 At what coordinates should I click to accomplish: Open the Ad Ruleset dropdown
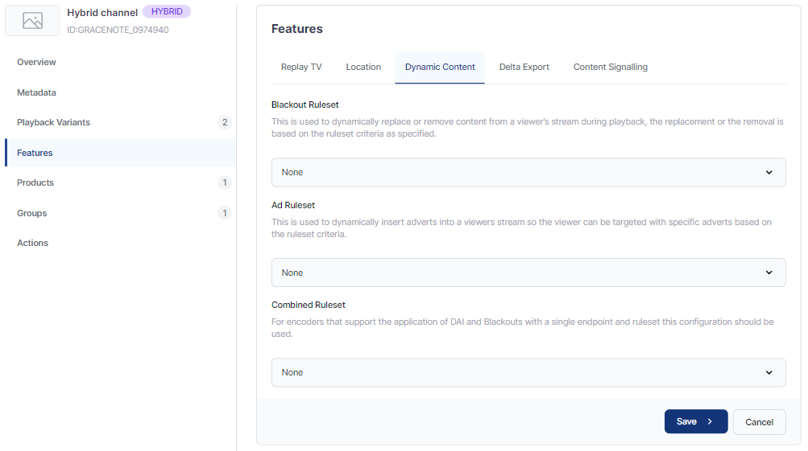(x=528, y=273)
